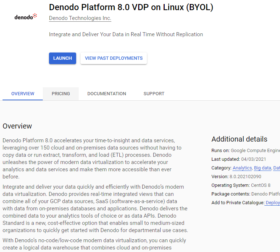The height and width of the screenshot is (252, 280).
Task: Click the Operating System value CentOS 8
Action: click(260, 185)
